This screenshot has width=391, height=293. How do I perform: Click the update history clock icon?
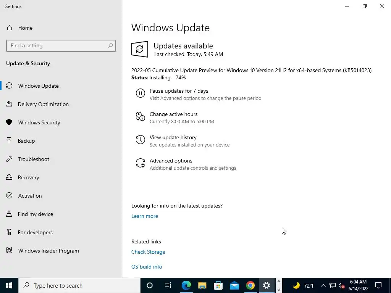141,140
